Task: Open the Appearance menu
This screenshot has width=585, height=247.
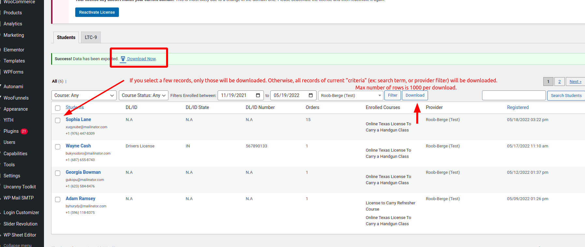Action: (x=16, y=109)
